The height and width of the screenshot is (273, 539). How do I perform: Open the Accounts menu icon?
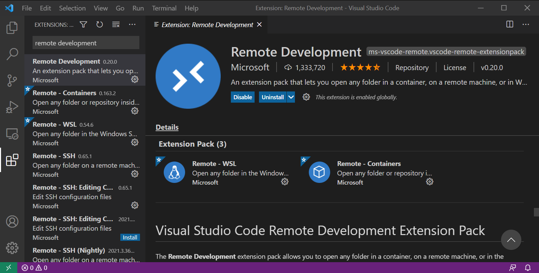[12, 222]
